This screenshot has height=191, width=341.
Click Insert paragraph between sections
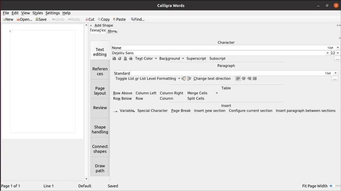pos(305,111)
